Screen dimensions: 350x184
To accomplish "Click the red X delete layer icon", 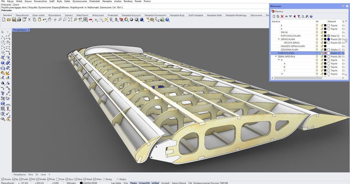I will point(282,16).
